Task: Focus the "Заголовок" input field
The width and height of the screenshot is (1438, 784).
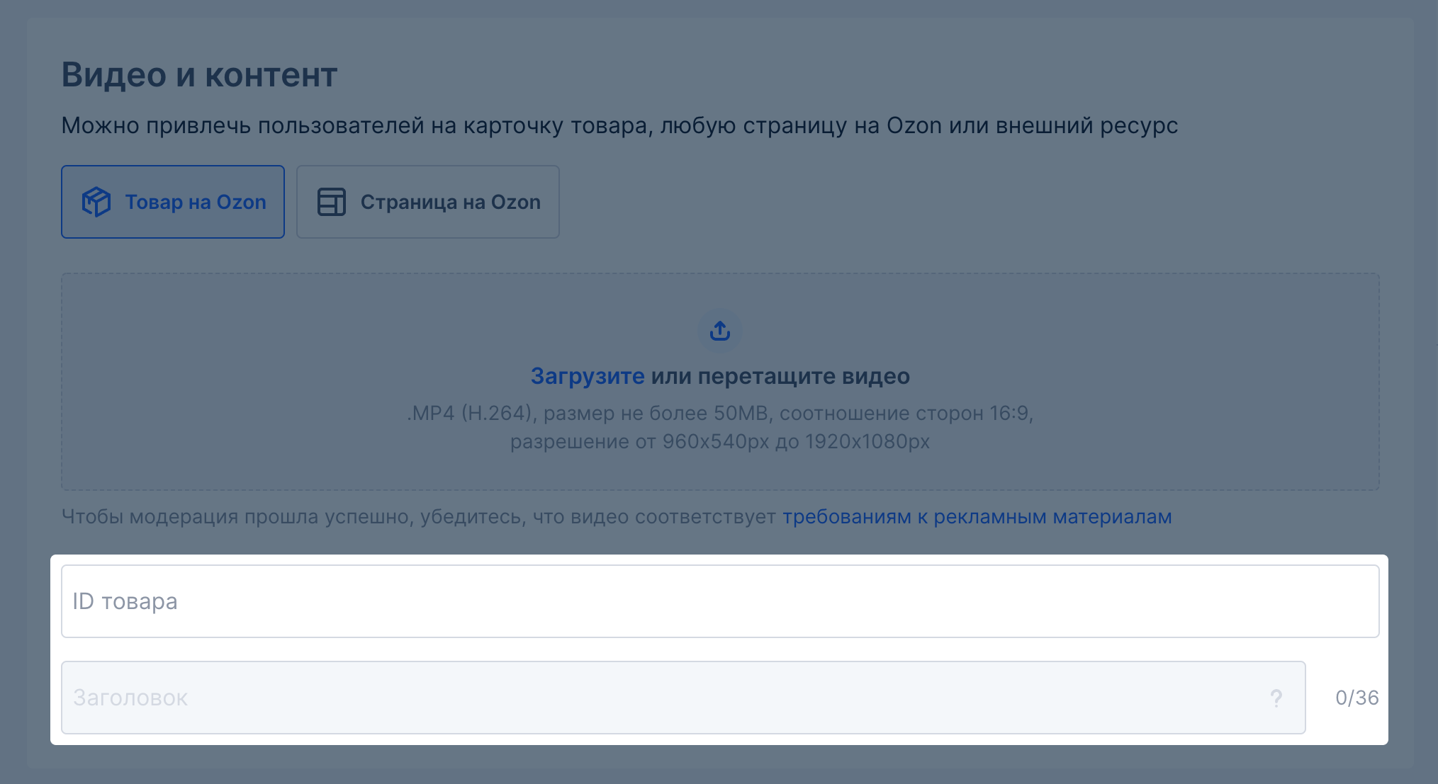Action: coord(683,698)
